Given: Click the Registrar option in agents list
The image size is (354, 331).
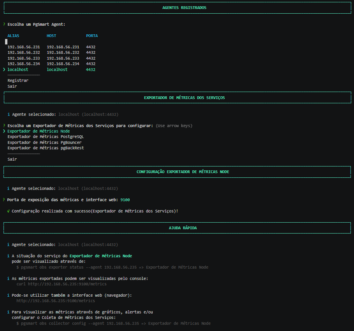Looking at the screenshot, I should click(x=18, y=80).
